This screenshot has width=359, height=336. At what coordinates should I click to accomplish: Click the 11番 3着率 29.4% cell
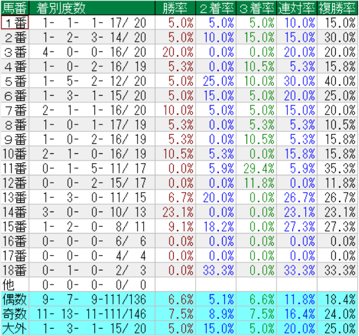pos(256,168)
